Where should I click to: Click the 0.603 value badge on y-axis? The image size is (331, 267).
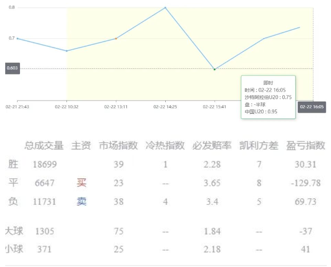click(x=12, y=68)
